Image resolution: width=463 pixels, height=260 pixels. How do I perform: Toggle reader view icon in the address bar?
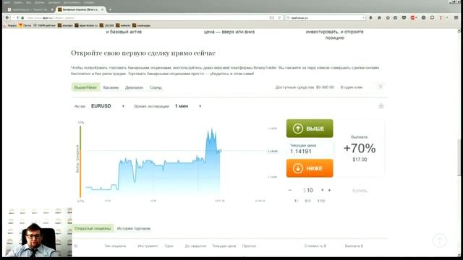tap(272, 17)
